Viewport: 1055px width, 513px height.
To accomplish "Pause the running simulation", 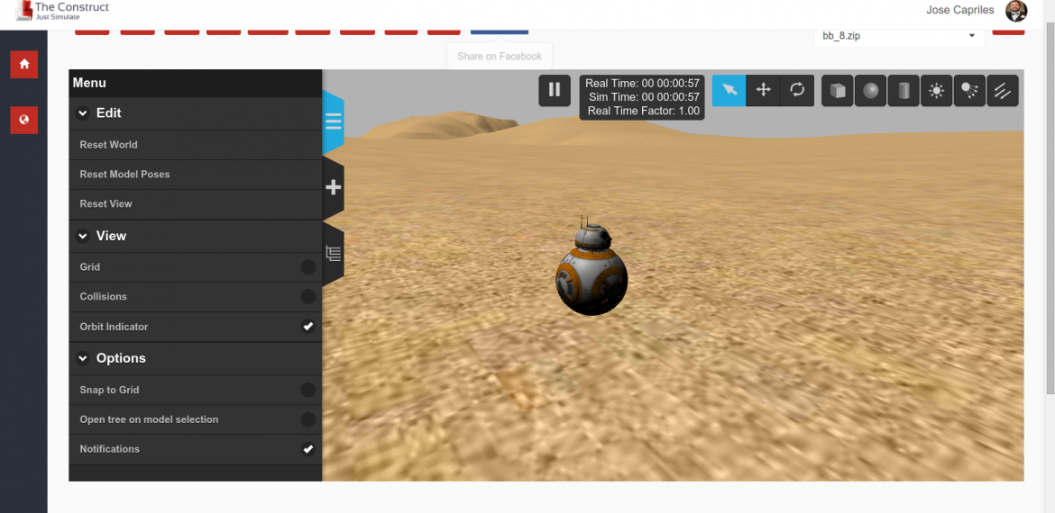I will point(555,90).
